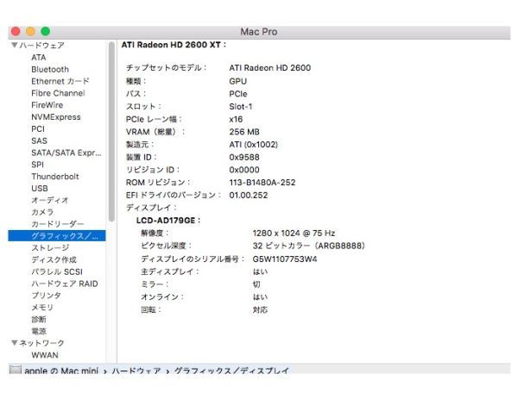Click the computer icon in the path bar
The height and width of the screenshot is (399, 518).
pyautogui.click(x=16, y=370)
